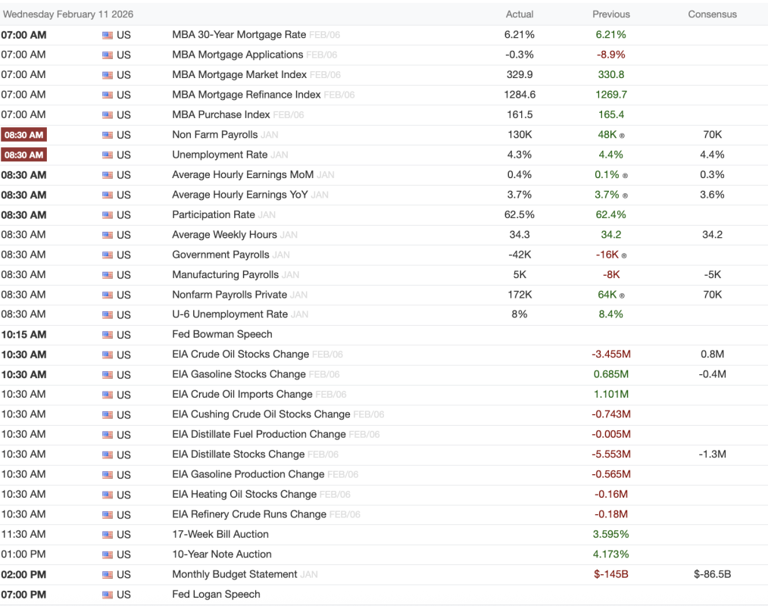Click the US flag in 10-Year Note Auction row
Image resolution: width=768 pixels, height=606 pixels.
[x=108, y=554]
